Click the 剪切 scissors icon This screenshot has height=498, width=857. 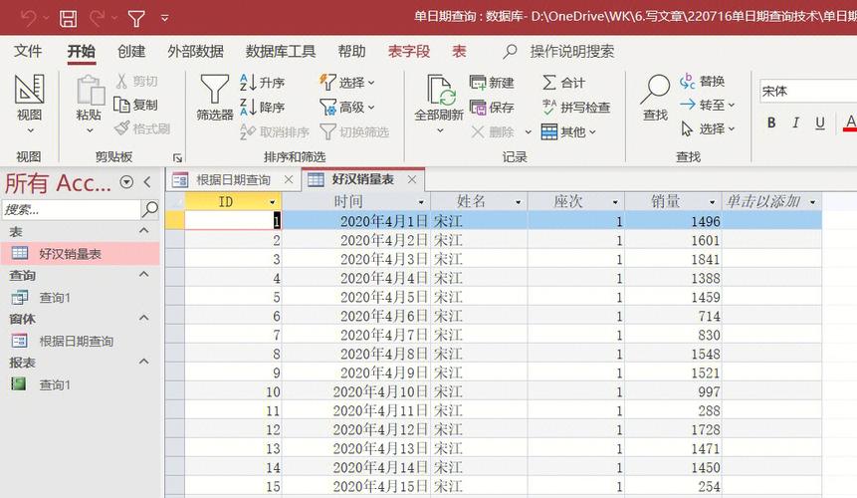pos(121,82)
